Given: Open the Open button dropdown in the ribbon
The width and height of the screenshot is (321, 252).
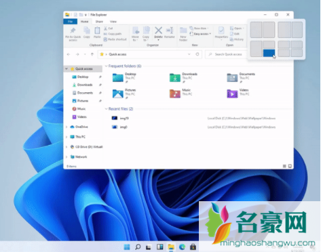Looking at the screenshot, I should pyautogui.click(x=244, y=28).
